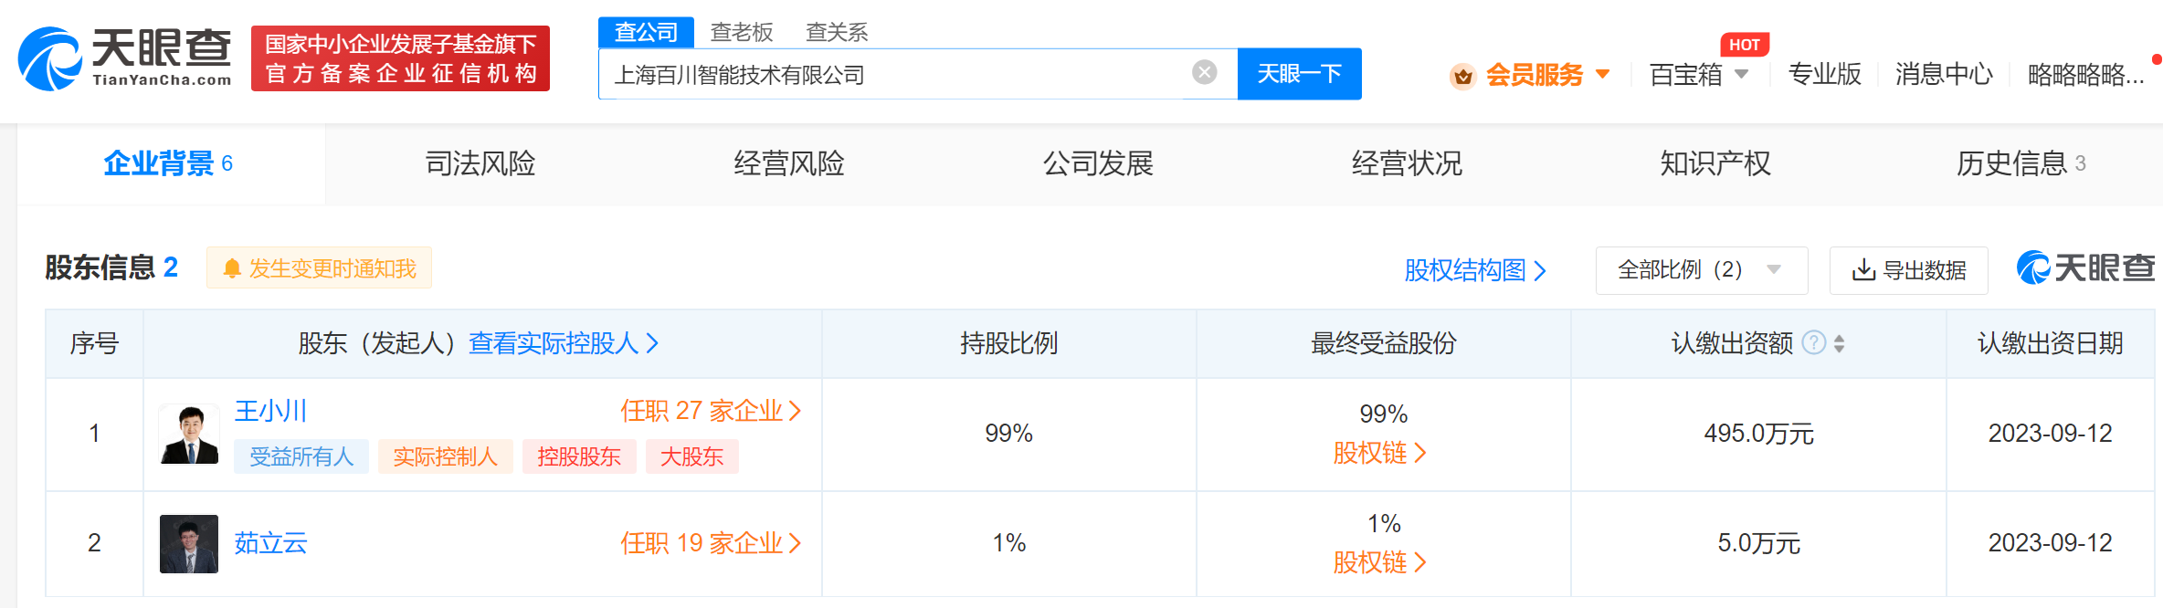2163x608 pixels.
Task: Open 股权链 in the 1% row
Action: tap(1379, 562)
